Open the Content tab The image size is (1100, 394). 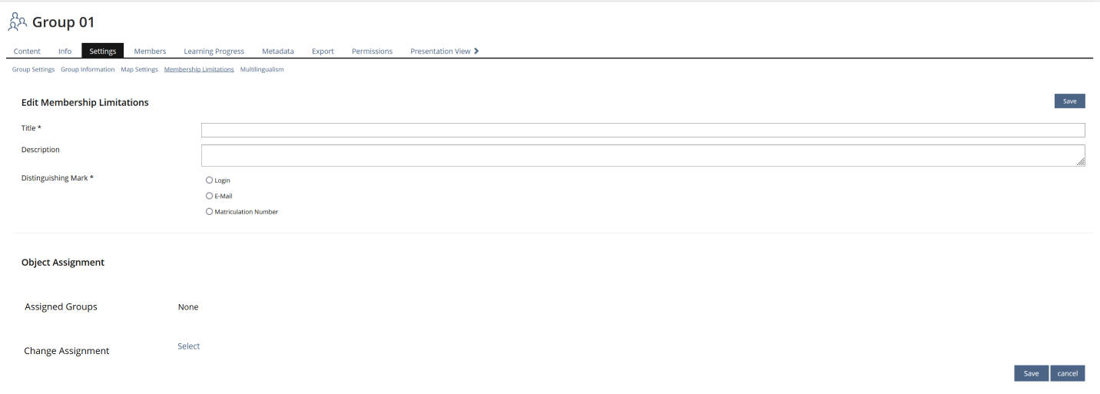(28, 51)
